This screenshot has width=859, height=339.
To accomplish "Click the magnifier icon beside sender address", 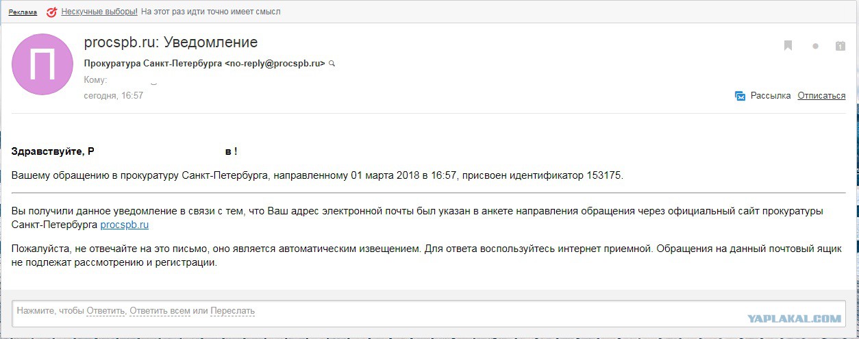I will [332, 63].
